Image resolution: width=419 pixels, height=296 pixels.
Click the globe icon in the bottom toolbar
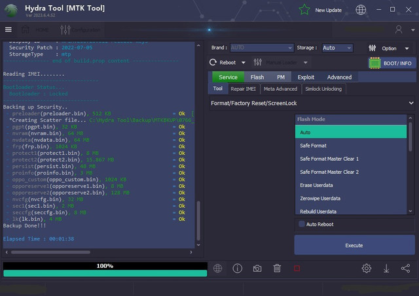[x=217, y=269]
